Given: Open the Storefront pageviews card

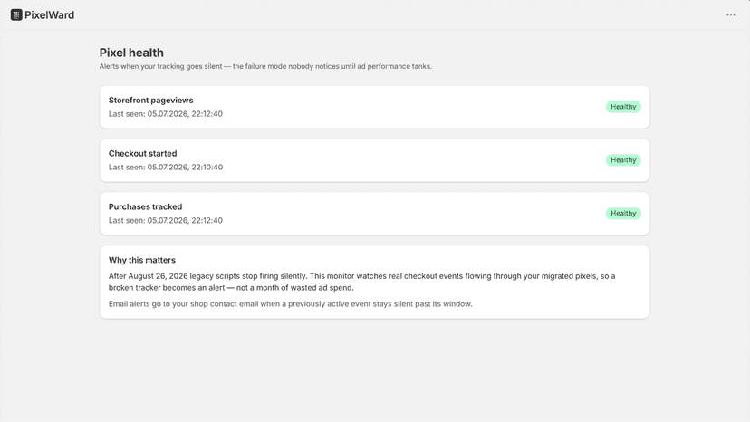Looking at the screenshot, I should click(374, 107).
